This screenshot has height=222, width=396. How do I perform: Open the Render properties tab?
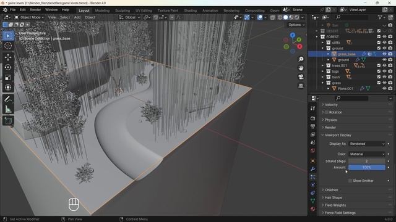pos(312,118)
